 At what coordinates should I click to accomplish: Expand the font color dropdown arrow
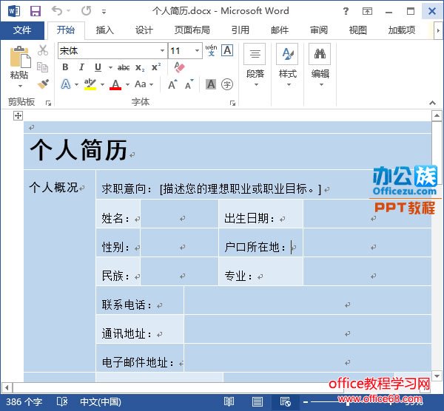[x=128, y=84]
